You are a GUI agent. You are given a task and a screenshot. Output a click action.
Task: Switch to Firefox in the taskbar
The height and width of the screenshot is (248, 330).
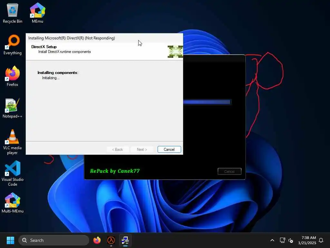[x=97, y=240]
